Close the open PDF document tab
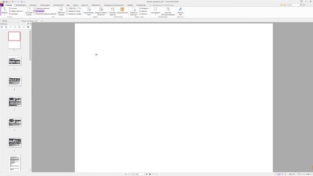Viewport: 313px width, 176px height. [41, 21]
